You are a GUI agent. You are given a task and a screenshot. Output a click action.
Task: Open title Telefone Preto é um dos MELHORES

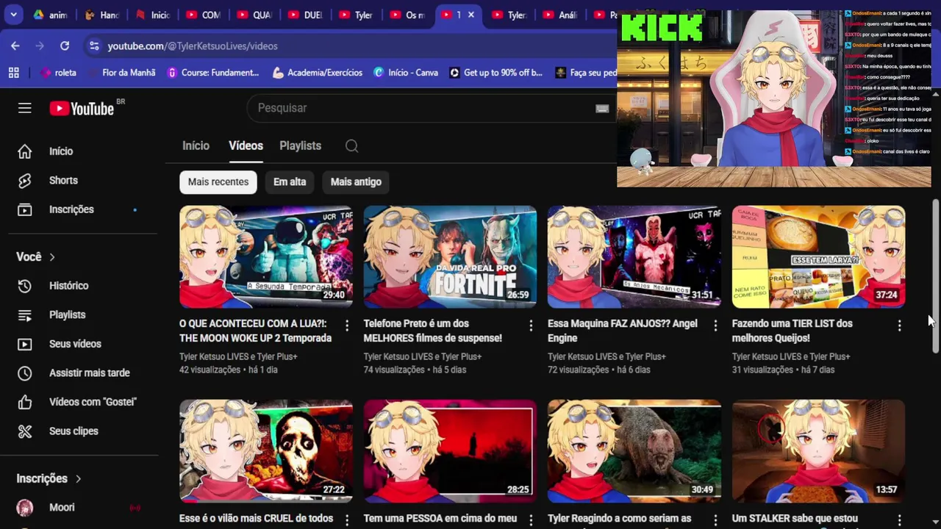pos(433,331)
